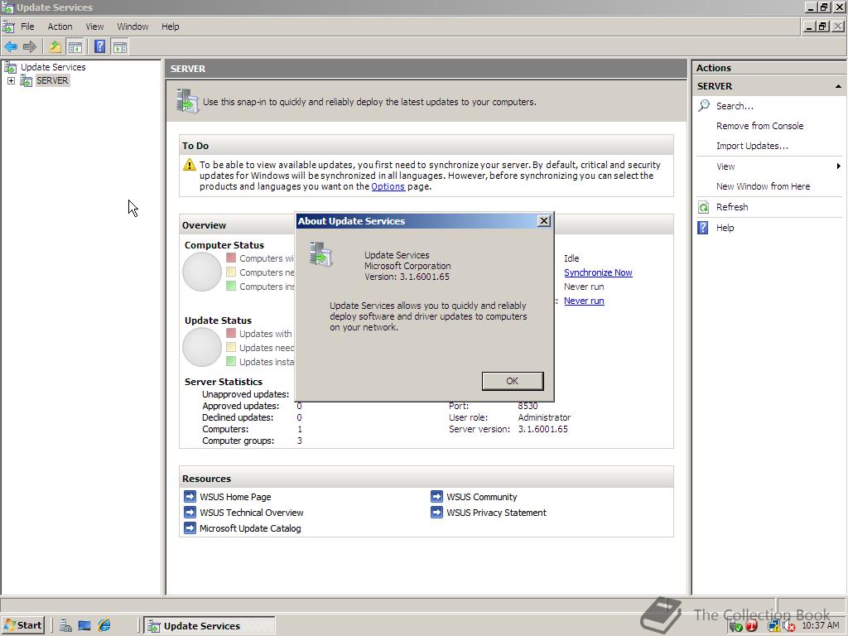Click the Computer groups statistic row
The width and height of the screenshot is (848, 636).
(x=252, y=441)
